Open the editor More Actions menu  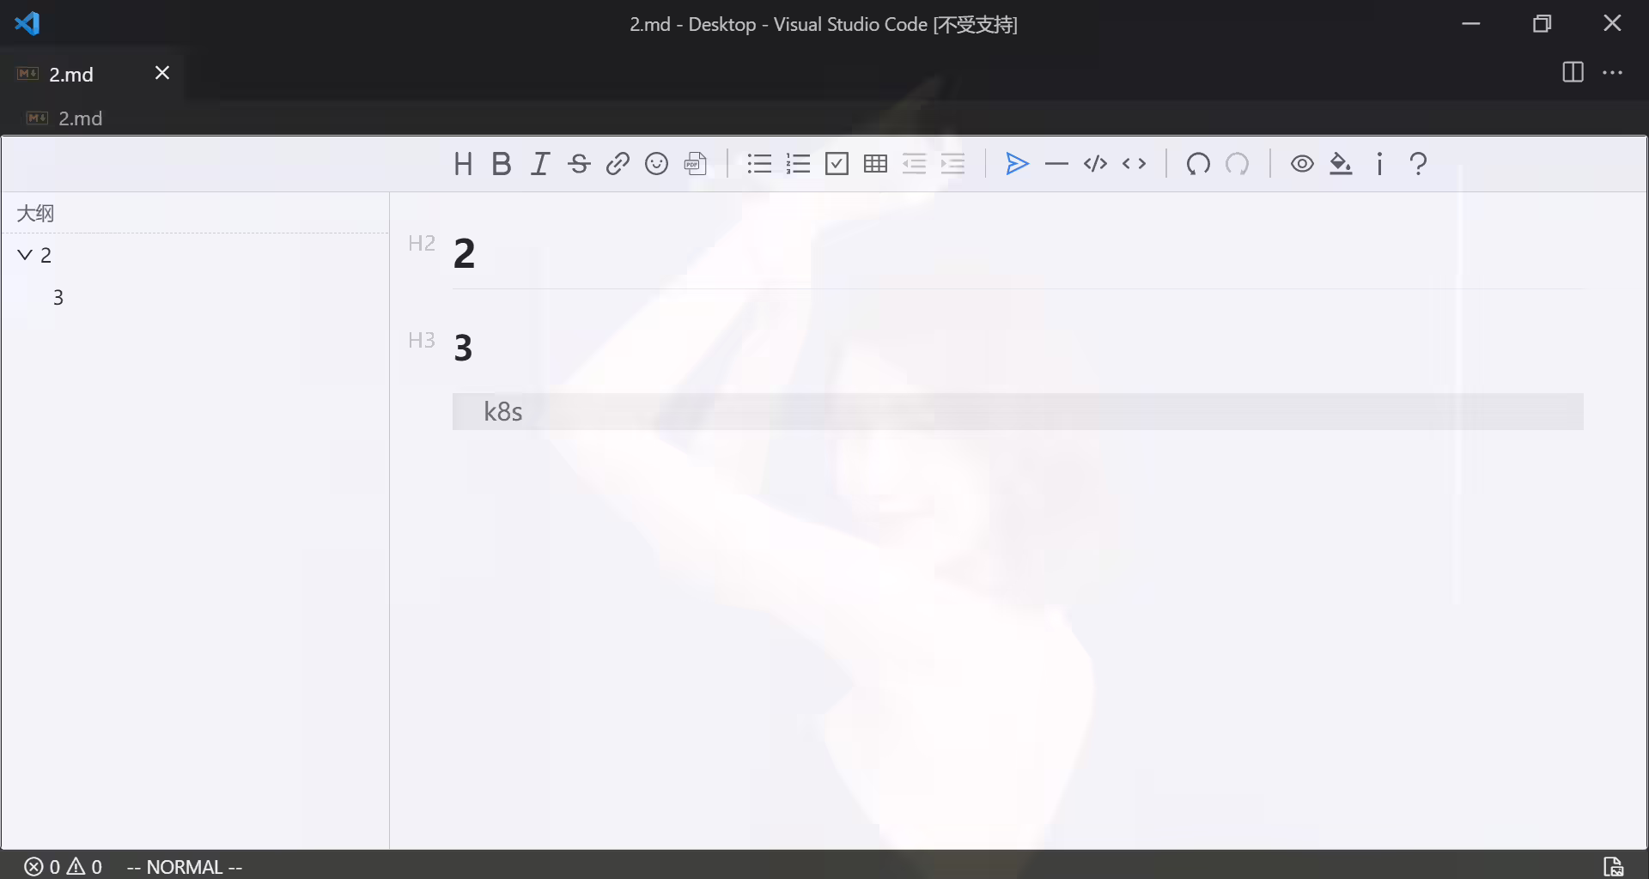tap(1612, 73)
